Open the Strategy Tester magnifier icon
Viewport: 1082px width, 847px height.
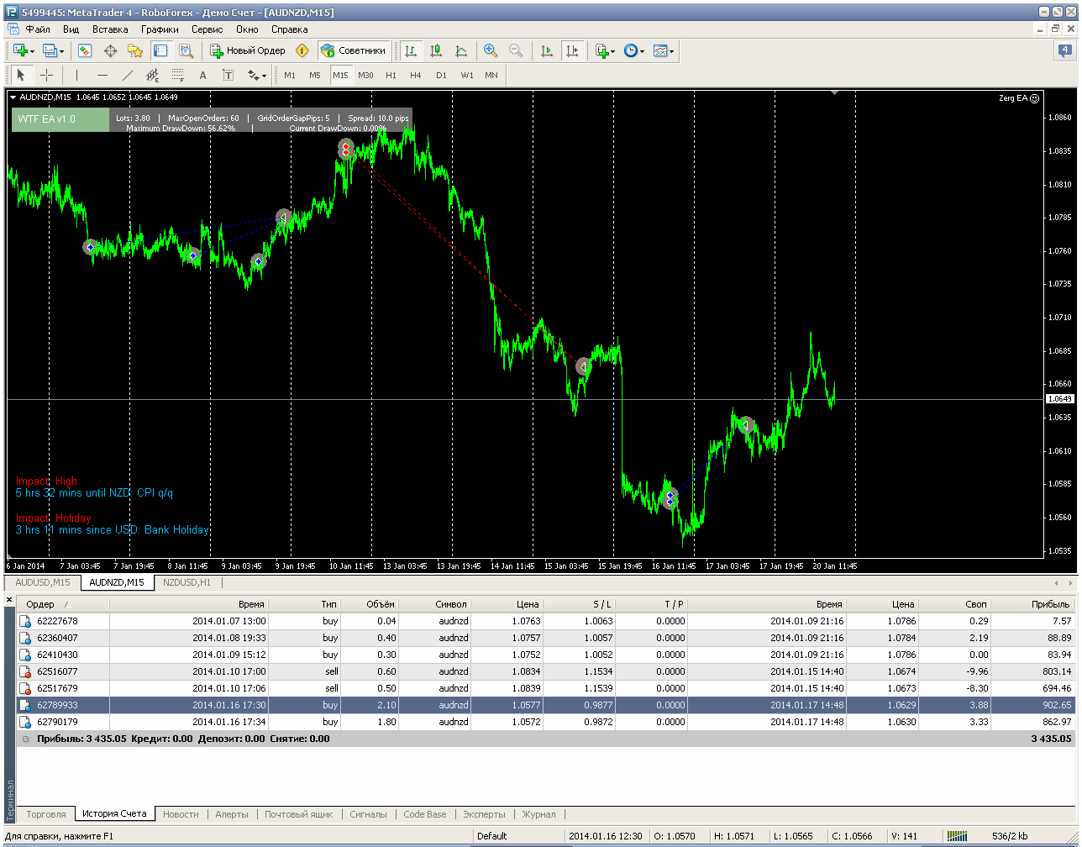(186, 50)
